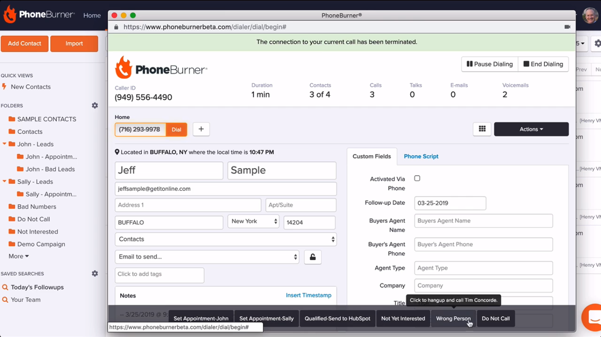Image resolution: width=601 pixels, height=337 pixels.
Task: Click the tags input box
Action: point(159,275)
